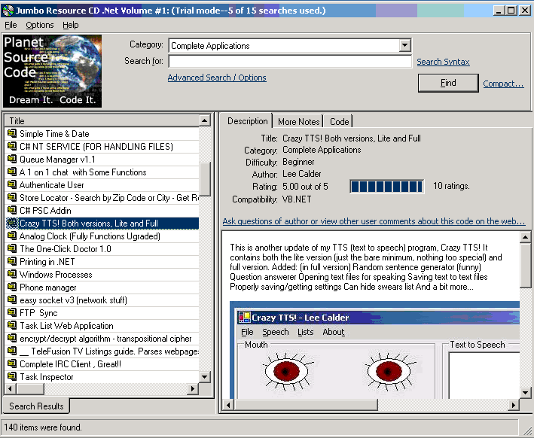Select the Complete IRC Client , Great!! result
Image resolution: width=534 pixels, height=438 pixels.
coord(102,364)
